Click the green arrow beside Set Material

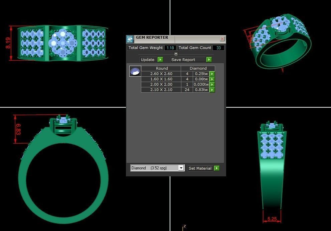point(216,168)
